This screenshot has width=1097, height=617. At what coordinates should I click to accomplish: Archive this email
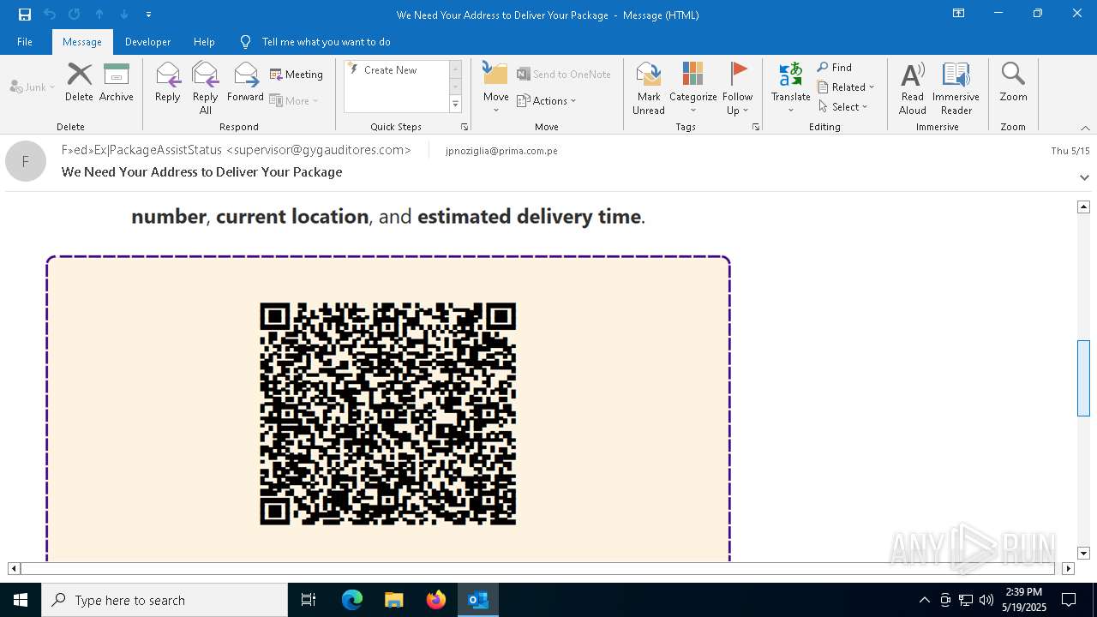[x=117, y=82]
